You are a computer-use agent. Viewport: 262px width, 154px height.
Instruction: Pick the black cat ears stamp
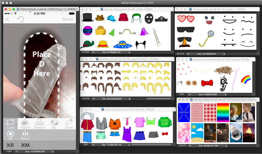[x=140, y=45]
